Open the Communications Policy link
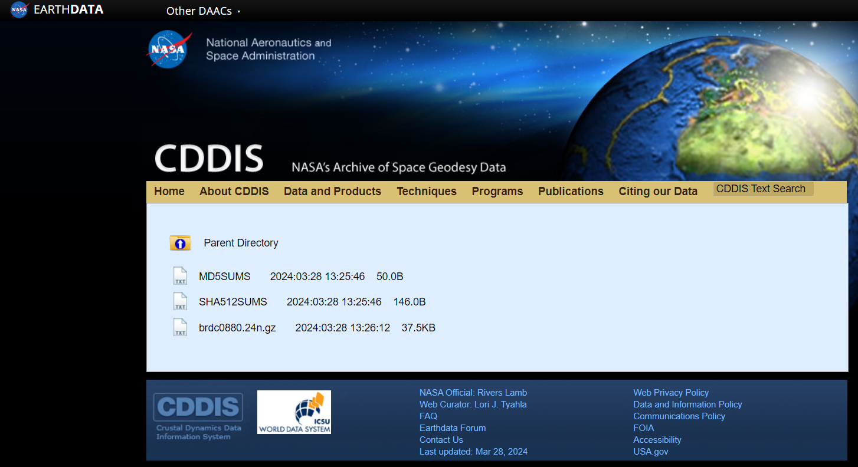 [679, 416]
